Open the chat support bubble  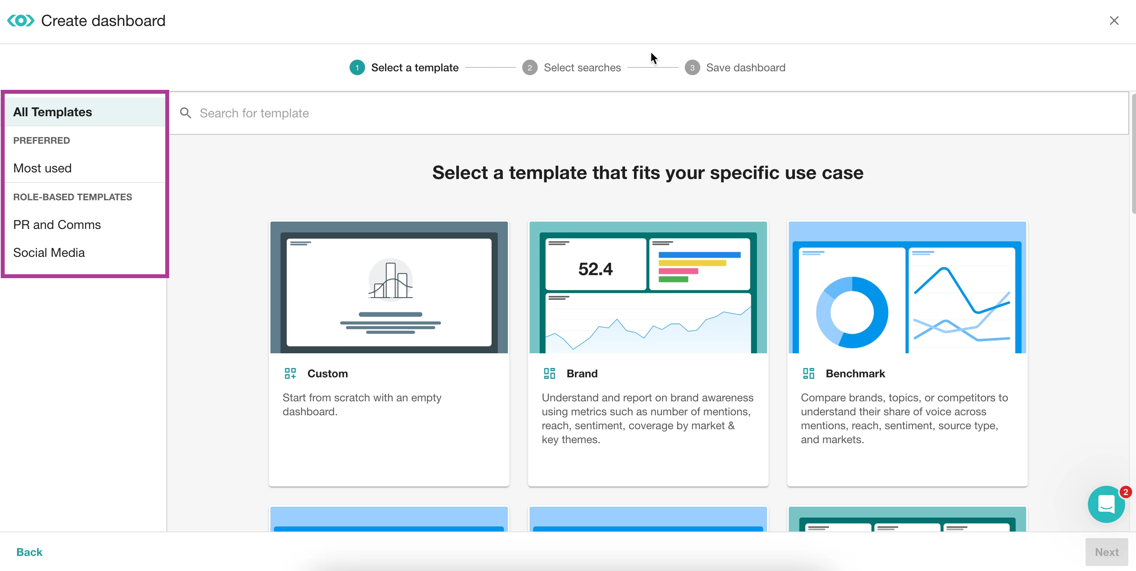tap(1106, 504)
